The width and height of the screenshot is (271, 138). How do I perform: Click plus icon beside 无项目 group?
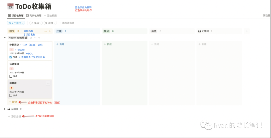point(29,109)
